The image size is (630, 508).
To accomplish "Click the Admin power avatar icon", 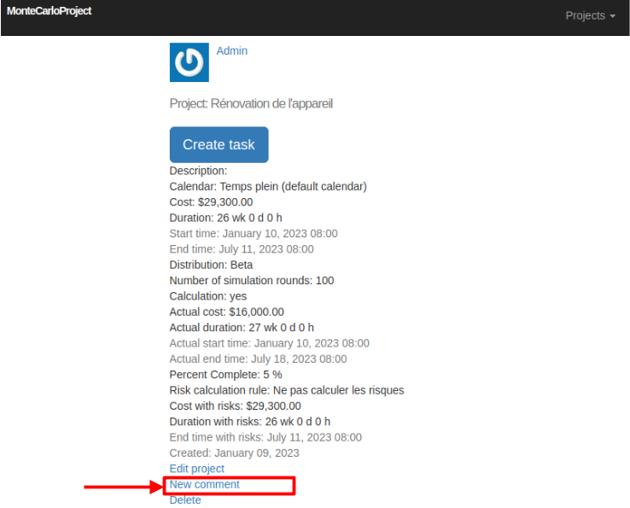I will pyautogui.click(x=189, y=62).
